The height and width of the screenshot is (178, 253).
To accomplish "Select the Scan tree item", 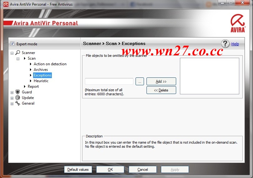I will click(x=32, y=58).
